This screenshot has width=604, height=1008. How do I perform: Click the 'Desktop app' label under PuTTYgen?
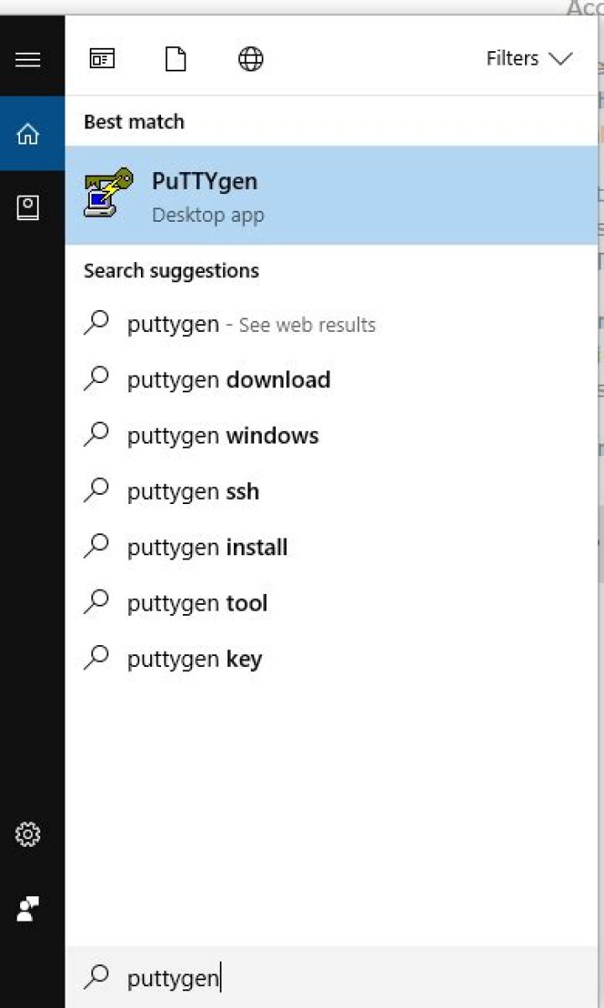tap(208, 215)
